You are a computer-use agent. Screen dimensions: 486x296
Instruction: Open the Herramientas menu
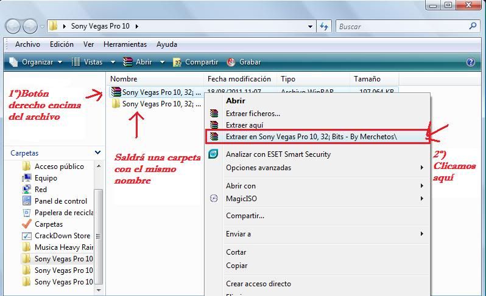tap(125, 44)
